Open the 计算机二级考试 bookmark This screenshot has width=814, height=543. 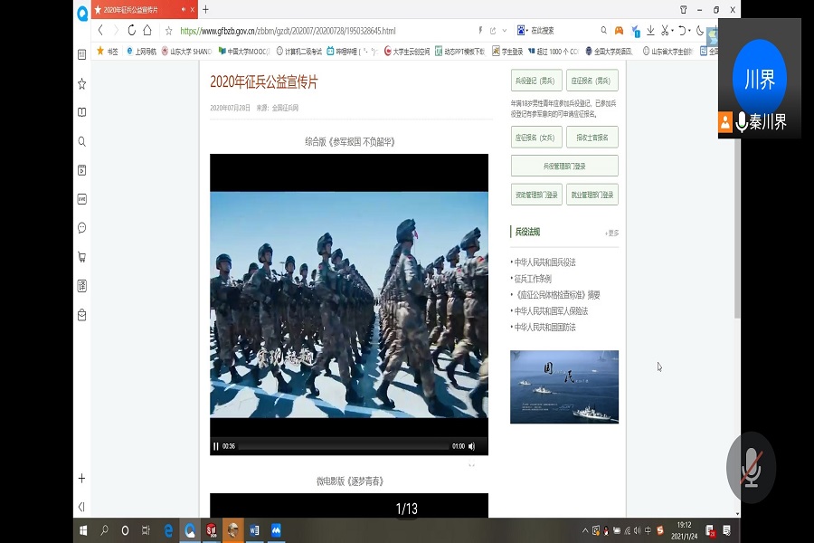[x=299, y=51]
